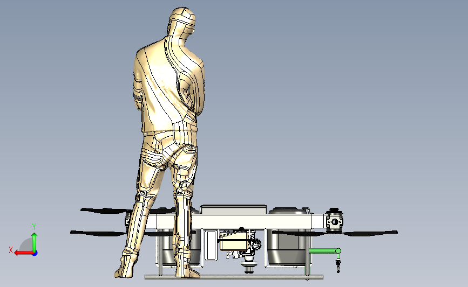This screenshot has height=287, width=468.
Task: Select the right cylindrical tank under the frame
Action: (287, 248)
